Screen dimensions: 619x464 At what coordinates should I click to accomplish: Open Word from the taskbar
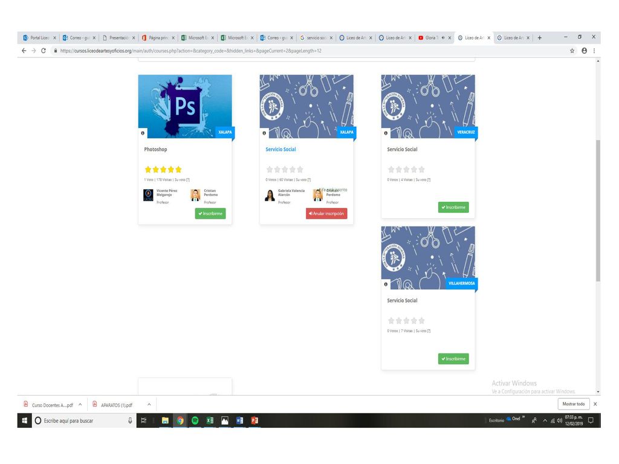[239, 420]
